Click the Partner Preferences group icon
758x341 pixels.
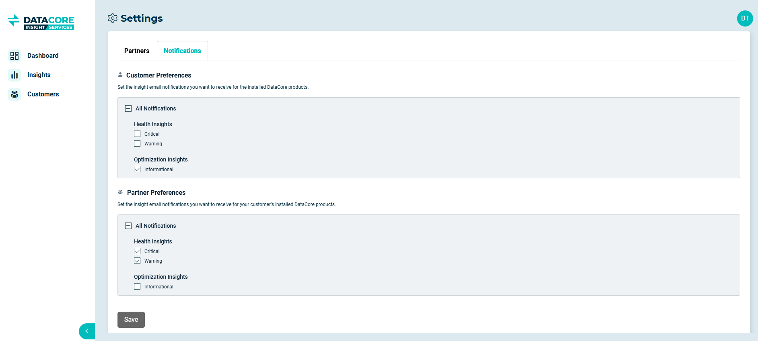pos(120,192)
